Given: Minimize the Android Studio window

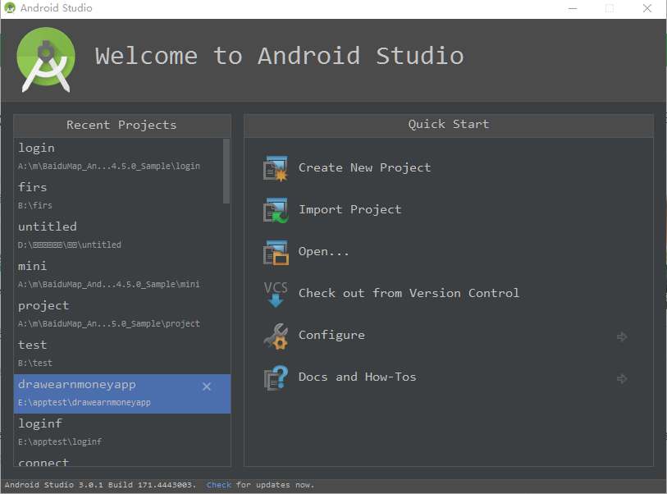Looking at the screenshot, I should click(x=573, y=8).
